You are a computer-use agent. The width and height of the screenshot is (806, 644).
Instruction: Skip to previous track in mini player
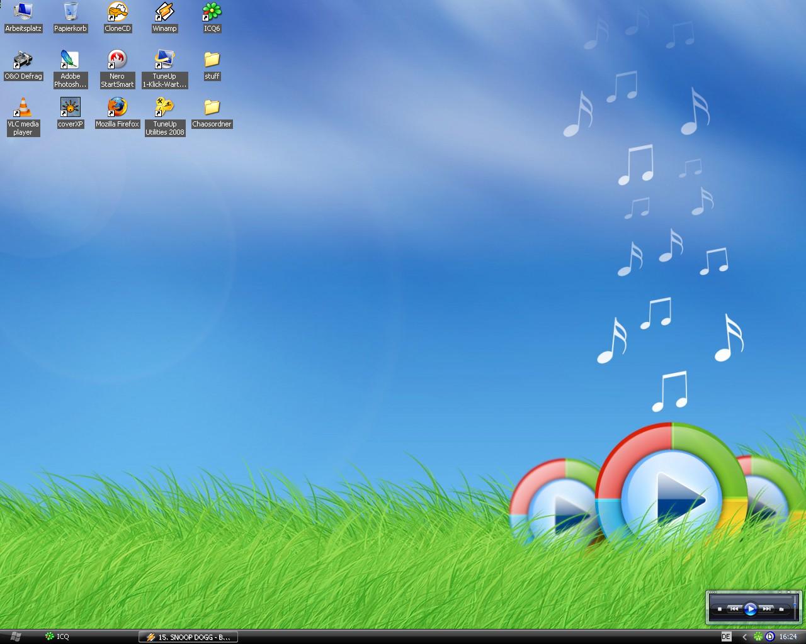(734, 609)
